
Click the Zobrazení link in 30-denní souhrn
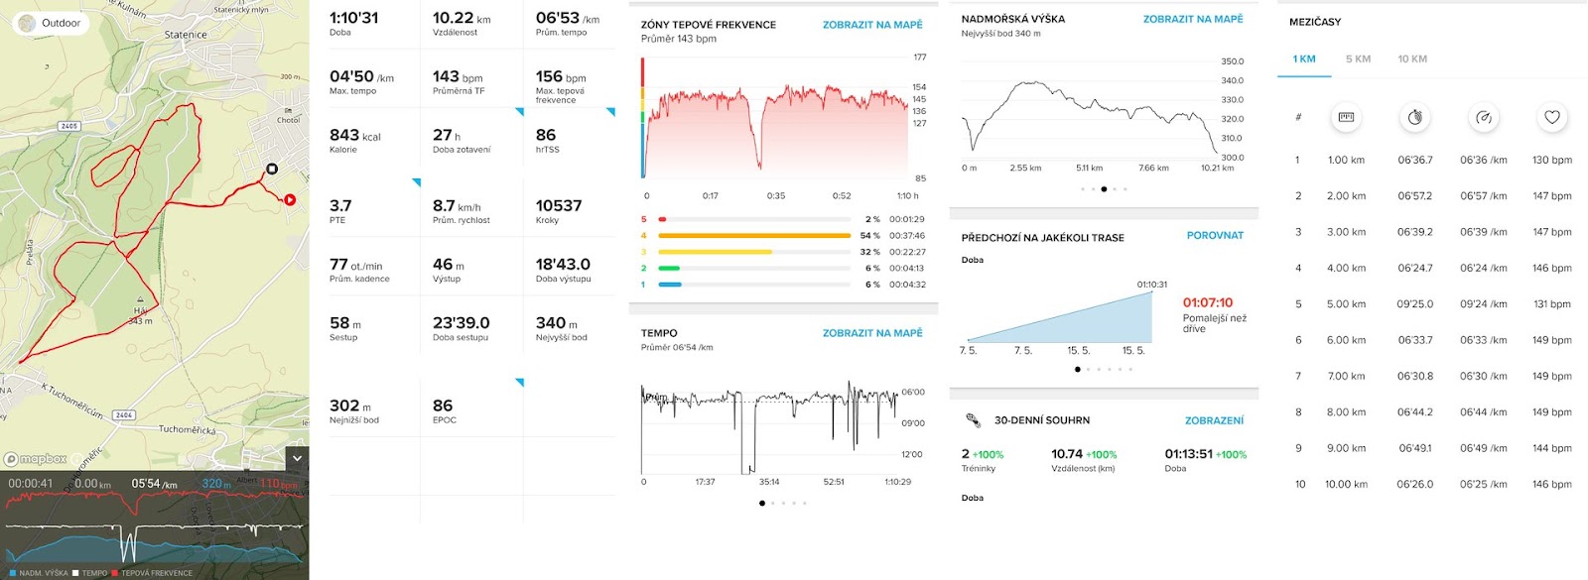1214,420
